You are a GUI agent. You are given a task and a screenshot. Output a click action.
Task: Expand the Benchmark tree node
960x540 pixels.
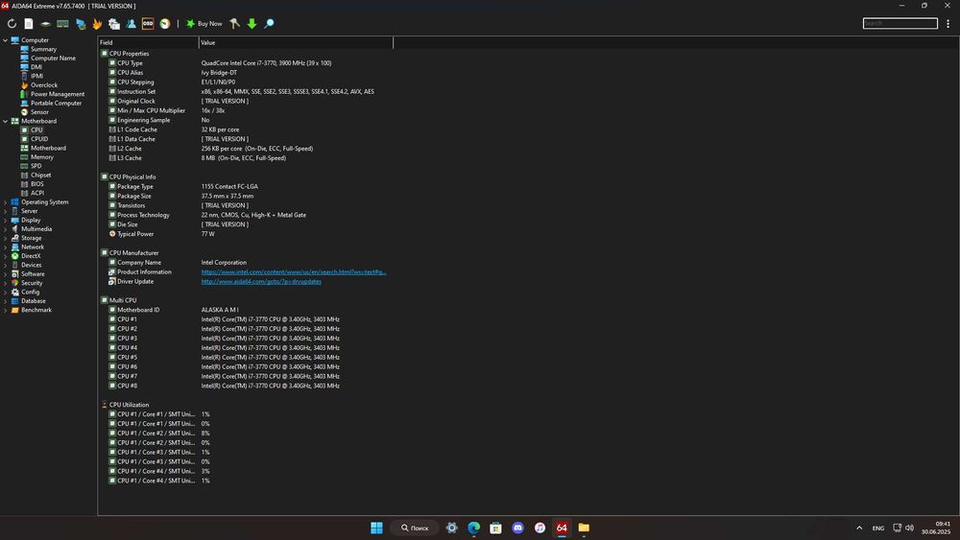coord(6,310)
